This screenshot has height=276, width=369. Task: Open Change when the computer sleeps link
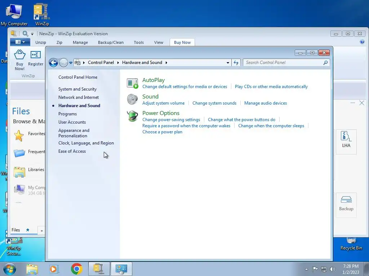pyautogui.click(x=271, y=126)
